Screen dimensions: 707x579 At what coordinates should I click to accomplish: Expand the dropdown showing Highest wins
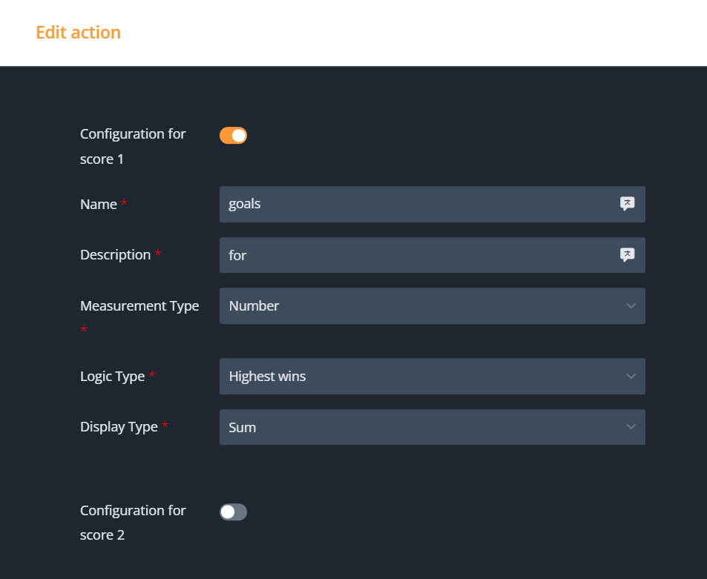tap(423, 377)
